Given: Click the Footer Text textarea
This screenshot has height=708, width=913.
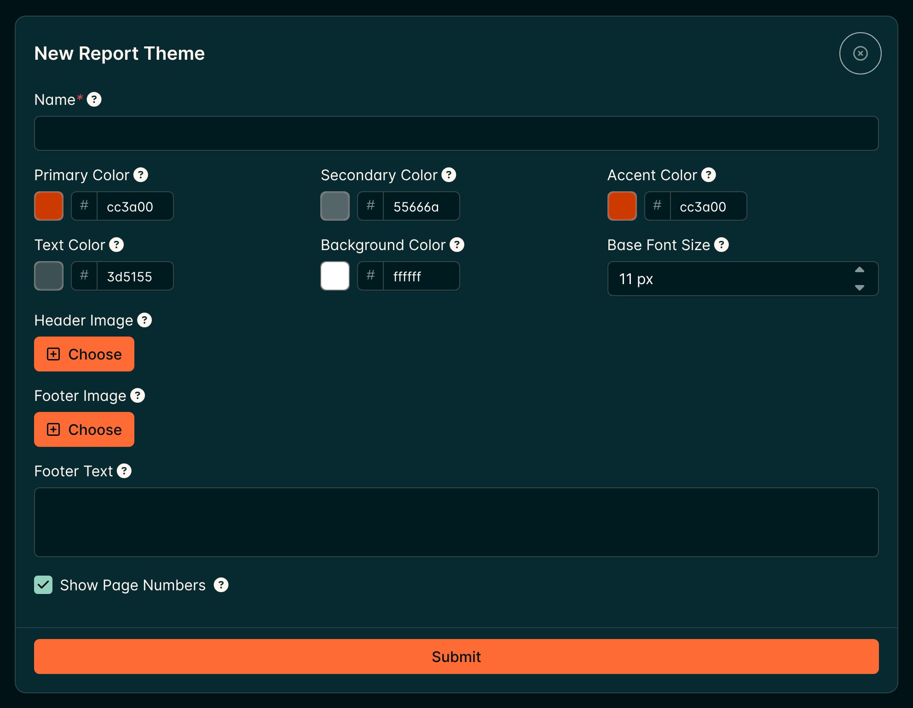Looking at the screenshot, I should click(456, 522).
